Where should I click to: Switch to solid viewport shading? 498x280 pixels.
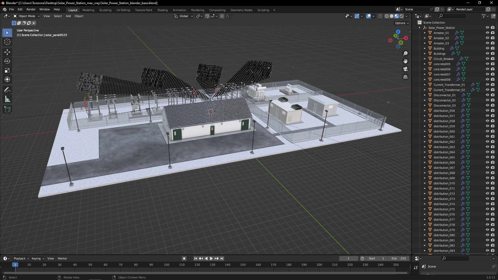click(x=392, y=16)
